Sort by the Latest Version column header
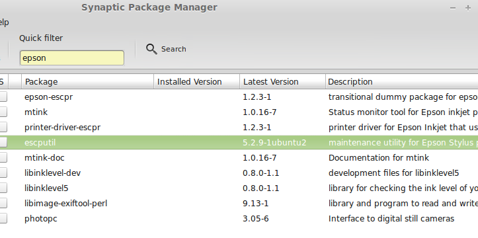 [x=282, y=82]
